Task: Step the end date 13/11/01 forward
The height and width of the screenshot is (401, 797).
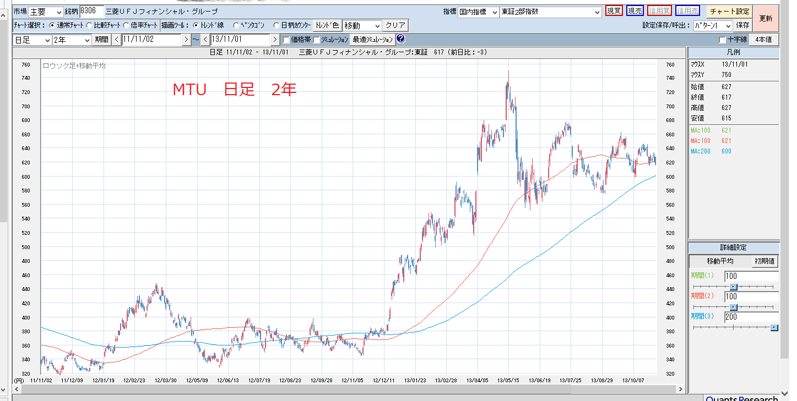Action: [x=275, y=40]
